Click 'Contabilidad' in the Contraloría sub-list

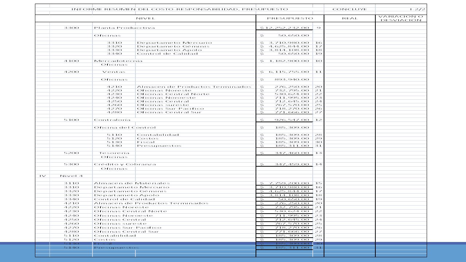coord(158,135)
